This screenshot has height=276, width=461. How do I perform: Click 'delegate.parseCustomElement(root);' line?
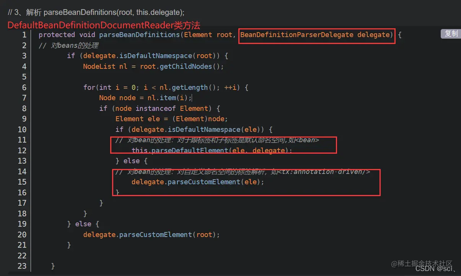[151, 234]
